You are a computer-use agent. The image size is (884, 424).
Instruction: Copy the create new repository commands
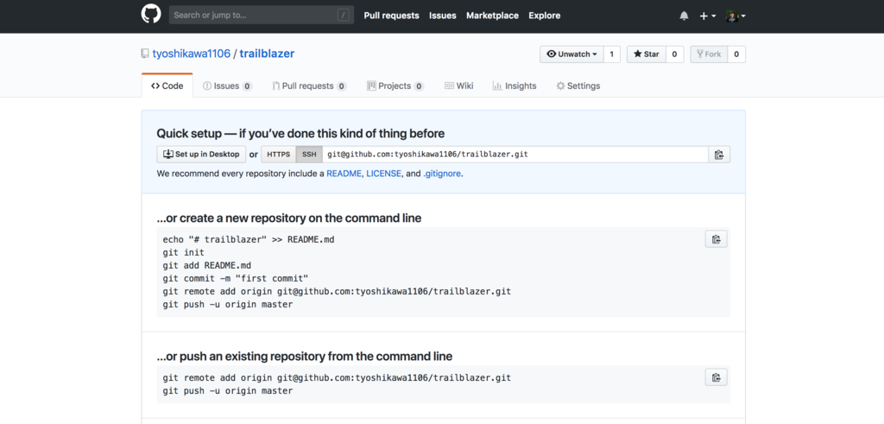click(x=716, y=239)
